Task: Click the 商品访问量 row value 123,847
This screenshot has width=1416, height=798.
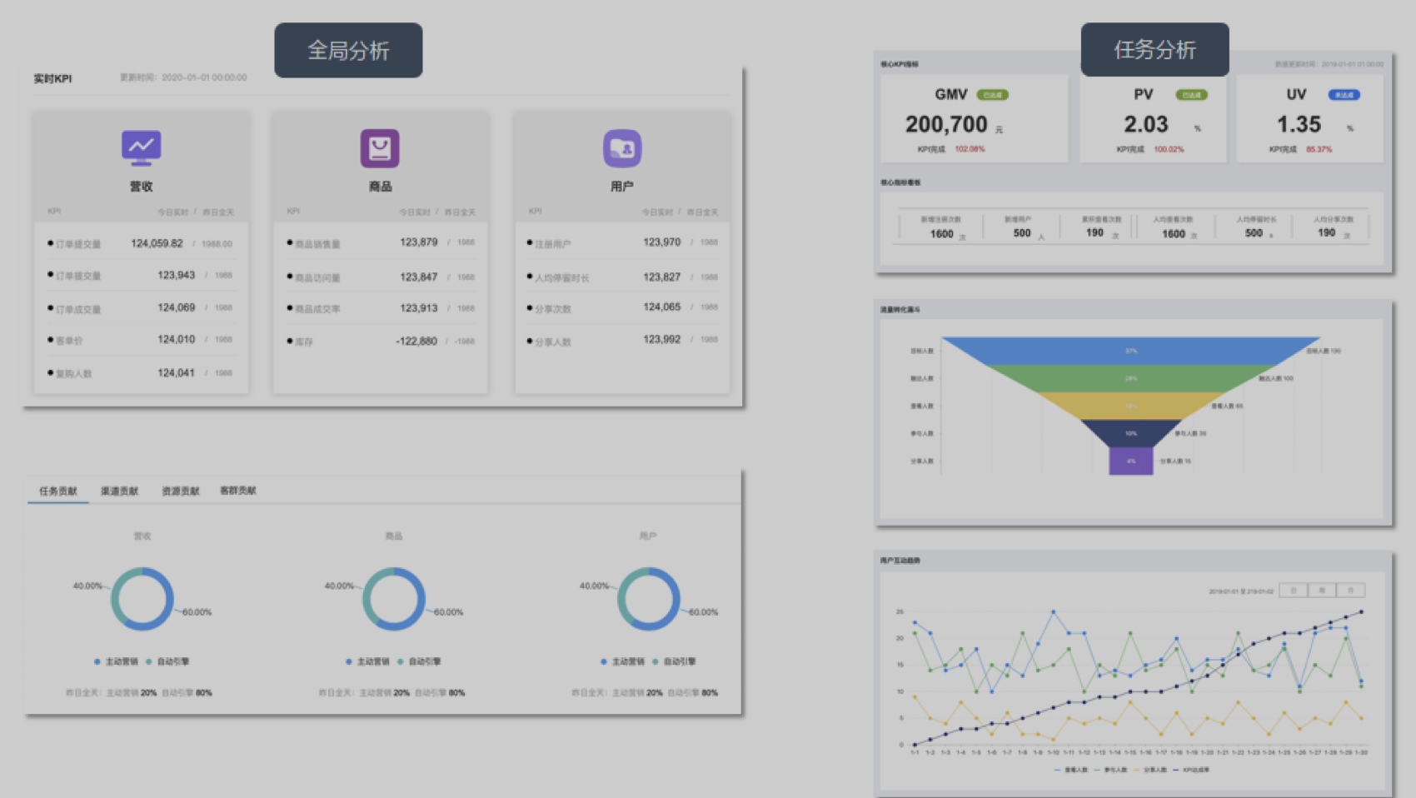Action: [x=419, y=277]
